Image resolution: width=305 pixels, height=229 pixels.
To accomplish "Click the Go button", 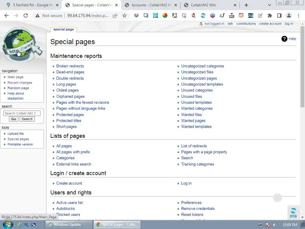I will point(14,119).
